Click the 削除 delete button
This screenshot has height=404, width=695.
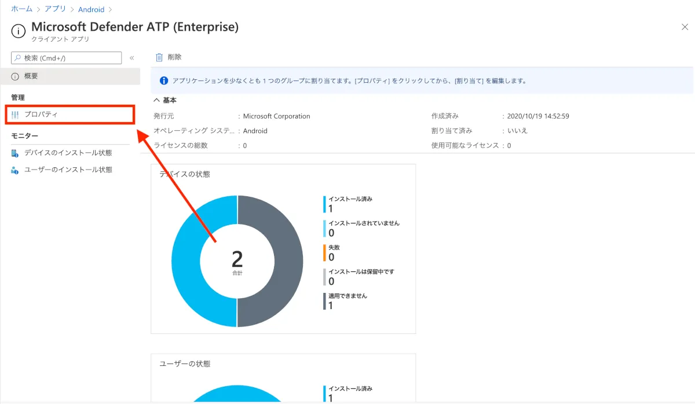169,57
